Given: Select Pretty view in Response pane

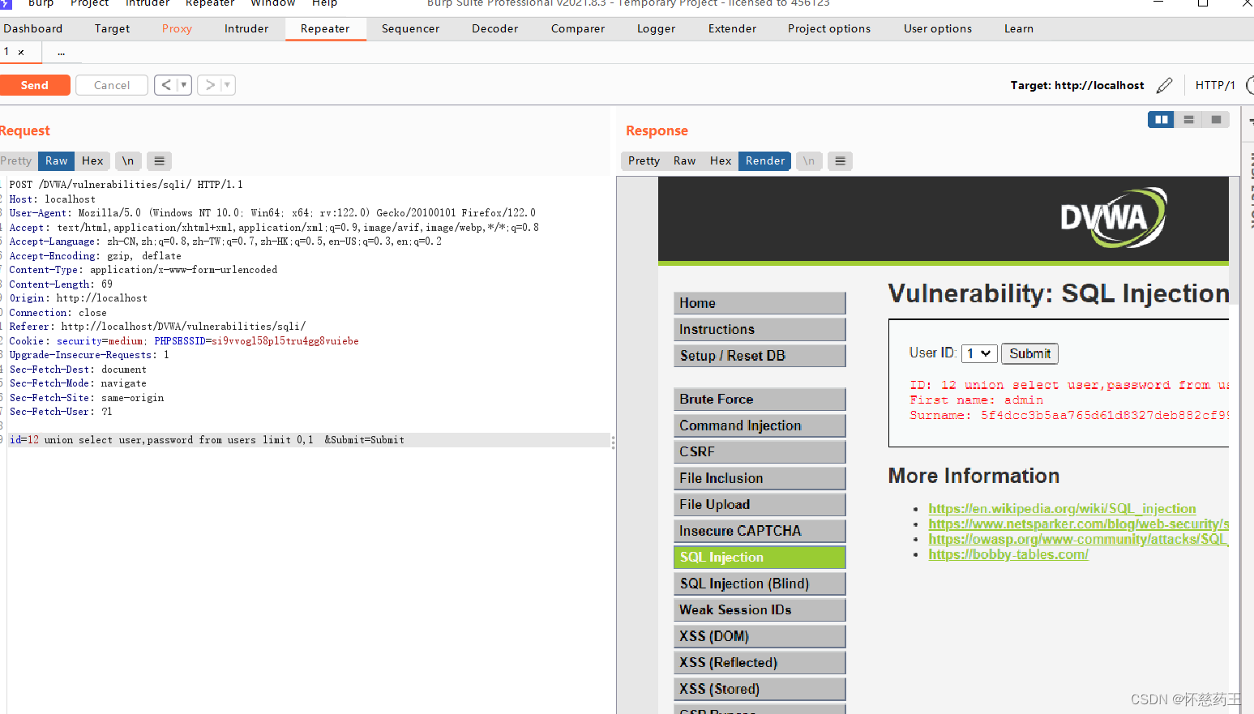Looking at the screenshot, I should tap(644, 161).
